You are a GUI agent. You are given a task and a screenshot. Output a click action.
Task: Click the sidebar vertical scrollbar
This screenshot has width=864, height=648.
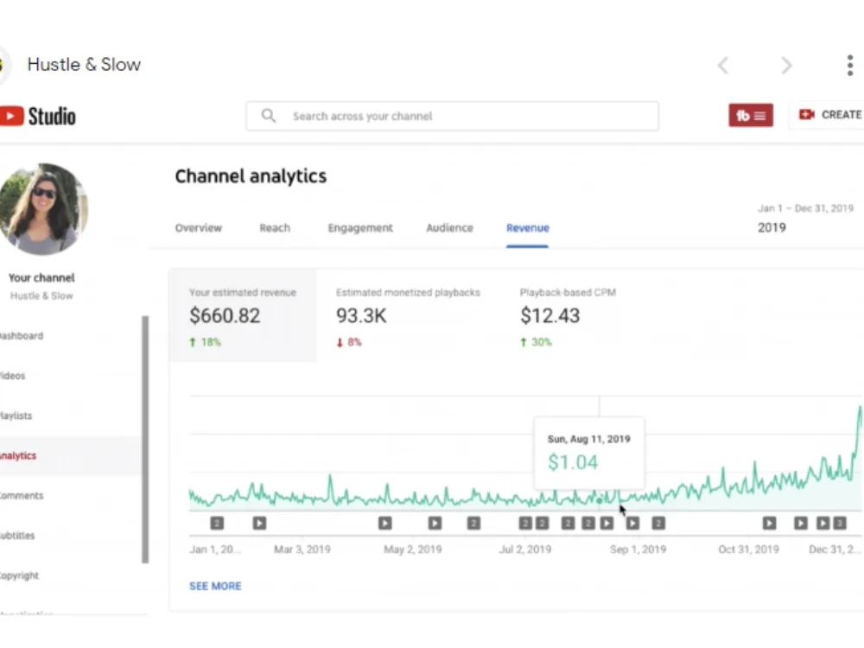click(145, 440)
